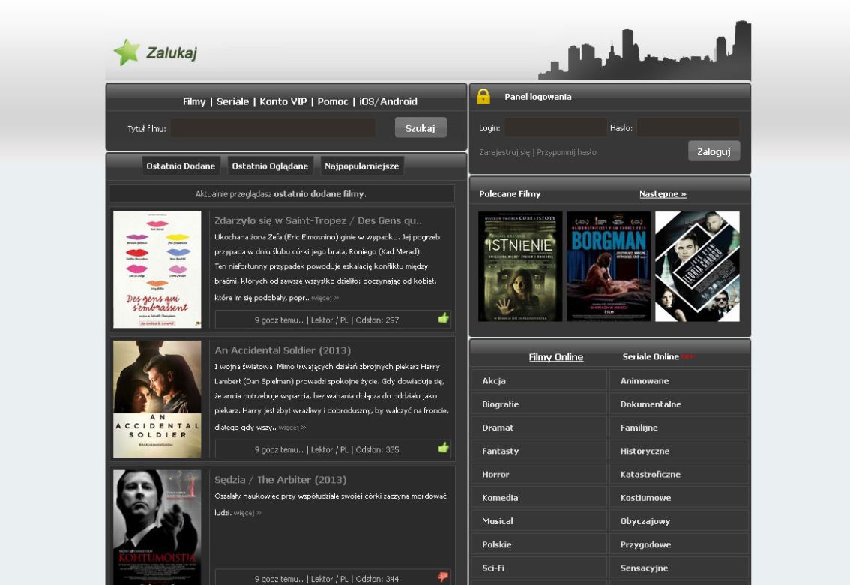Click 'Odsłon: 344' info text

pyautogui.click(x=377, y=579)
